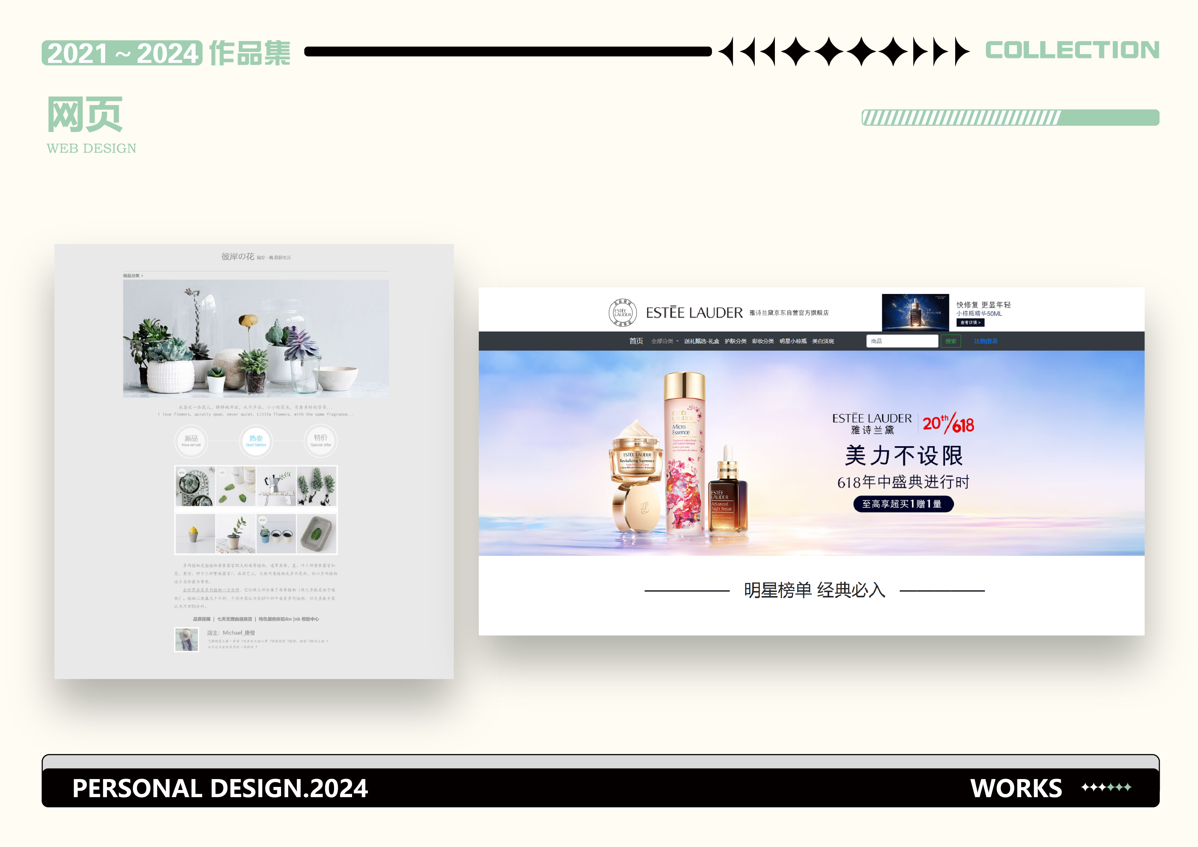Open 护肤分类 navigation item
Viewport: 1198px width, 847px height.
pyautogui.click(x=735, y=341)
